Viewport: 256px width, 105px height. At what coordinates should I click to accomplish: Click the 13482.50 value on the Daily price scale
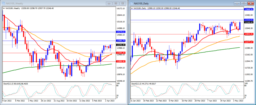coord(249,15)
